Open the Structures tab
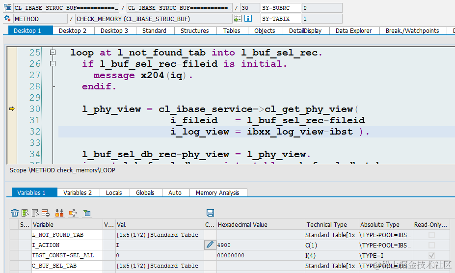The width and height of the screenshot is (455, 273). point(195,31)
